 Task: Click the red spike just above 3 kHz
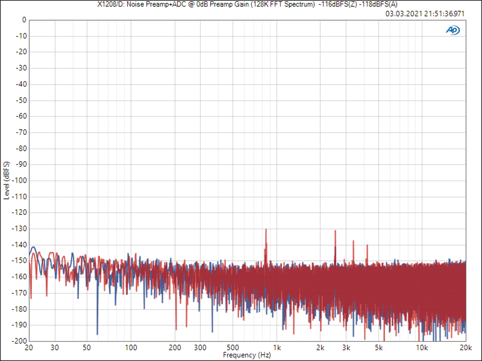pos(353,251)
